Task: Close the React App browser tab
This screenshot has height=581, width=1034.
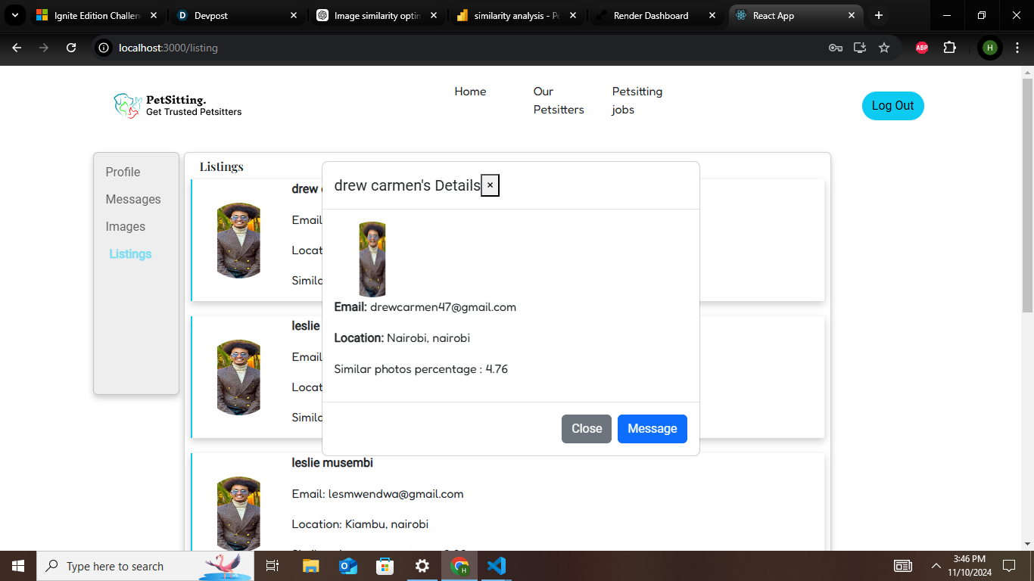Action: 852,15
